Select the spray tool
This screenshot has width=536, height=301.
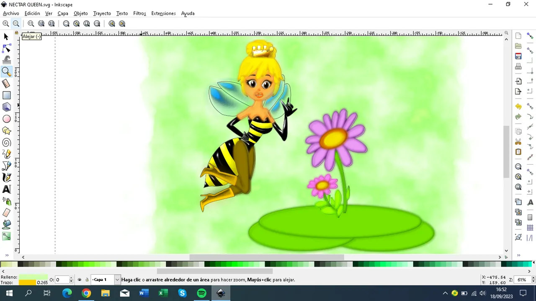(6, 201)
